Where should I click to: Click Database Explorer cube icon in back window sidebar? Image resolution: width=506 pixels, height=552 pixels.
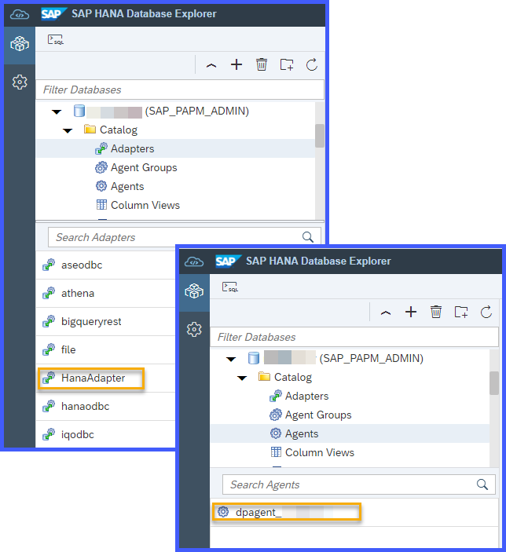[20, 44]
